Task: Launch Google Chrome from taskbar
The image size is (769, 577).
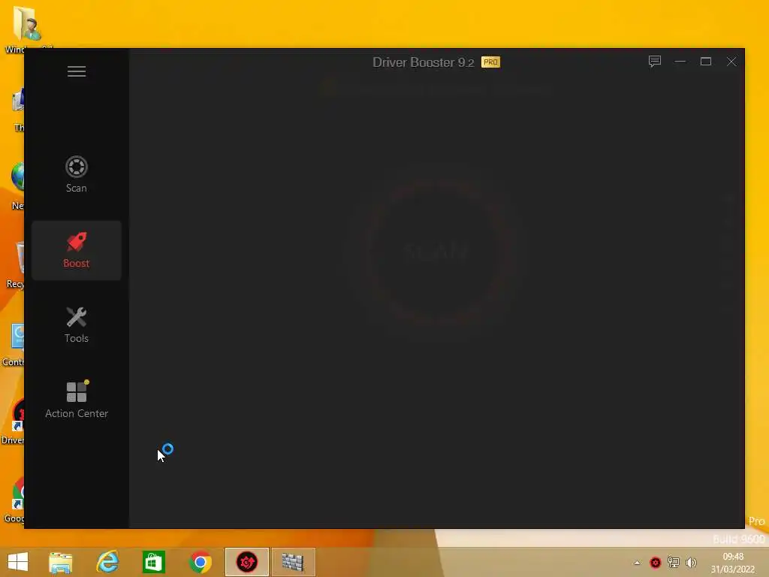Action: 200,562
